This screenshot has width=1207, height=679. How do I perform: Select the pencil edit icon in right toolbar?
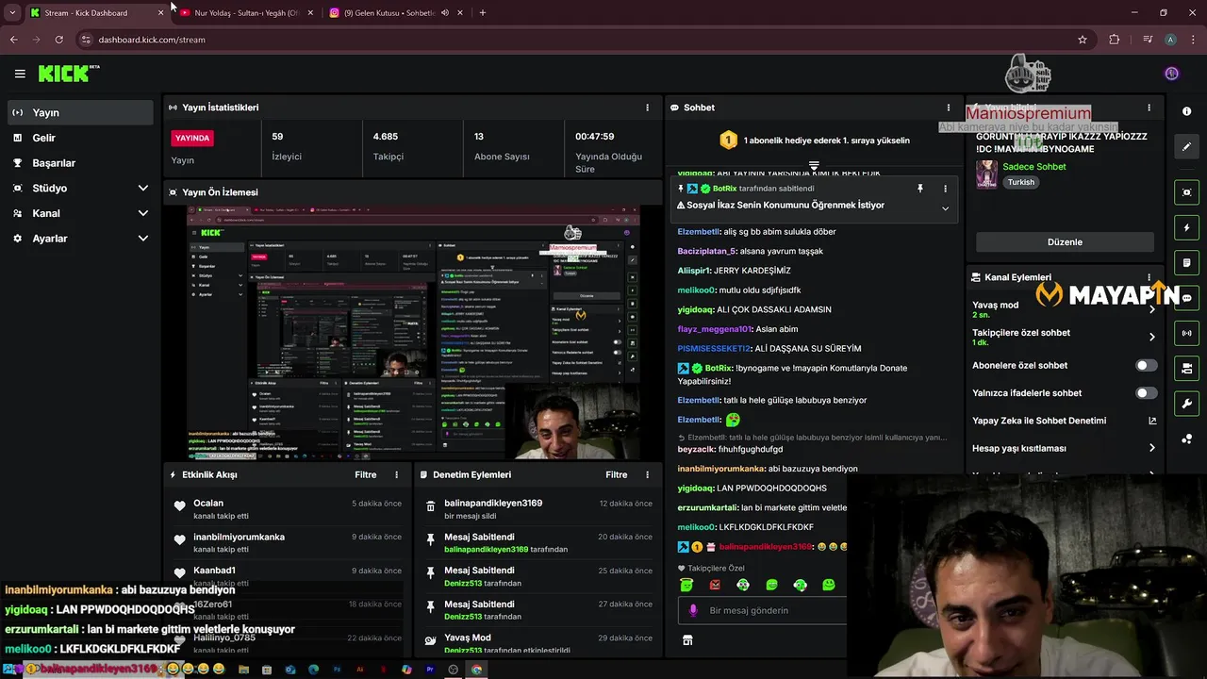pyautogui.click(x=1186, y=146)
